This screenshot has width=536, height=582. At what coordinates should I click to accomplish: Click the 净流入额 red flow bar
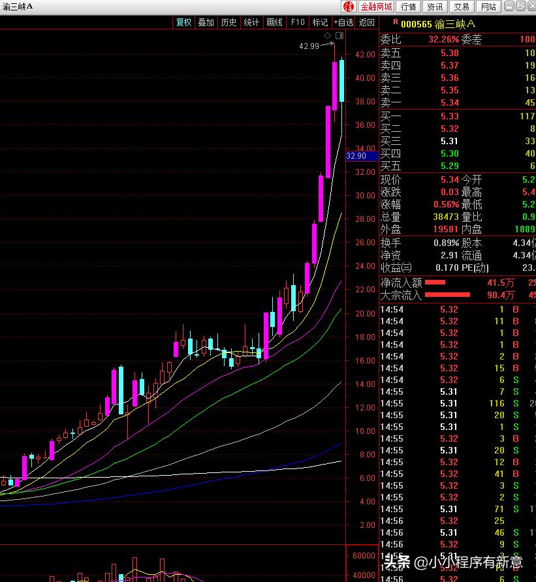[x=435, y=283]
